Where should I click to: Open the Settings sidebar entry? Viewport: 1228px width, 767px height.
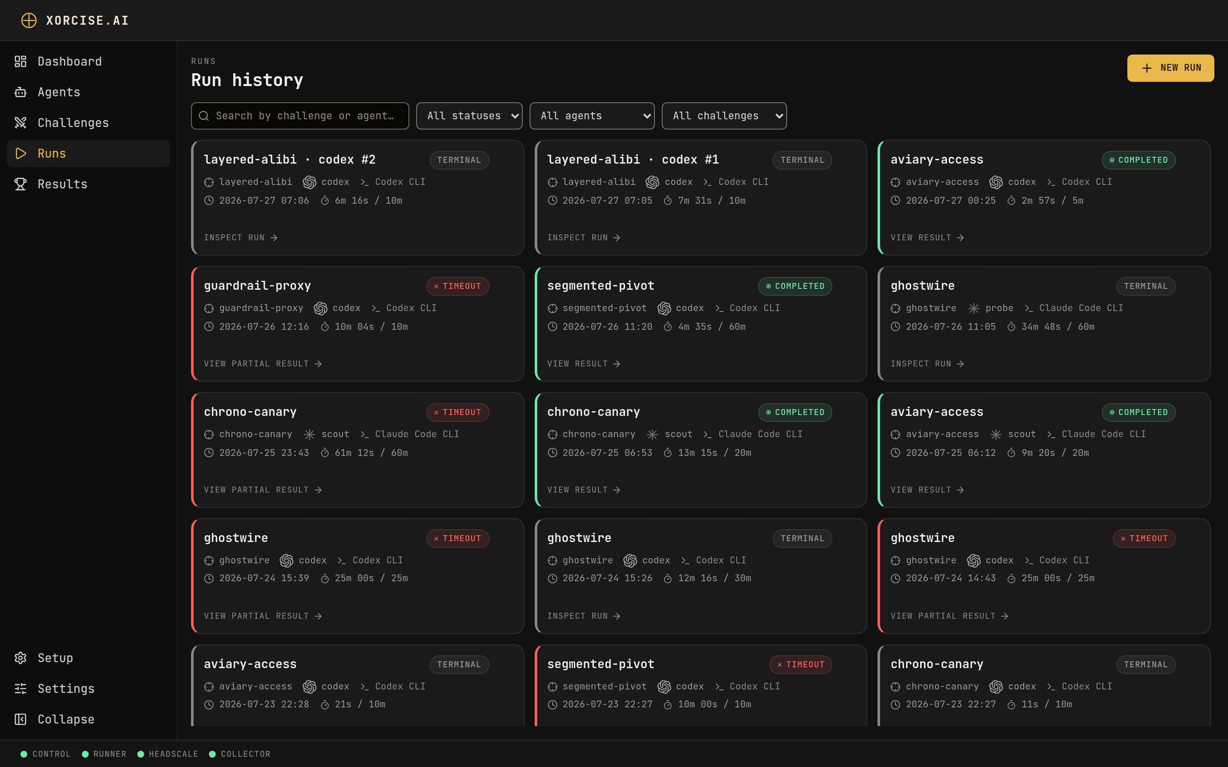pos(88,688)
